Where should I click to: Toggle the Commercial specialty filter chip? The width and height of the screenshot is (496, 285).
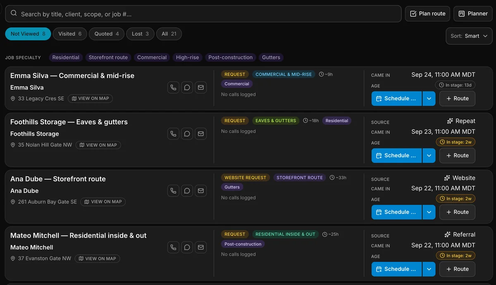tap(152, 57)
